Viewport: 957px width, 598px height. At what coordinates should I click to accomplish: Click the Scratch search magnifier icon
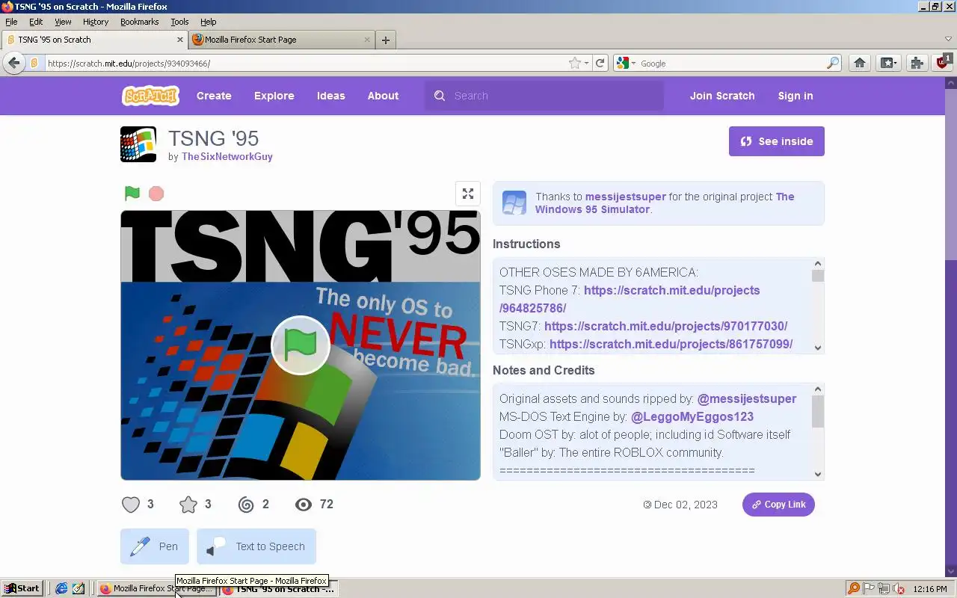(440, 96)
